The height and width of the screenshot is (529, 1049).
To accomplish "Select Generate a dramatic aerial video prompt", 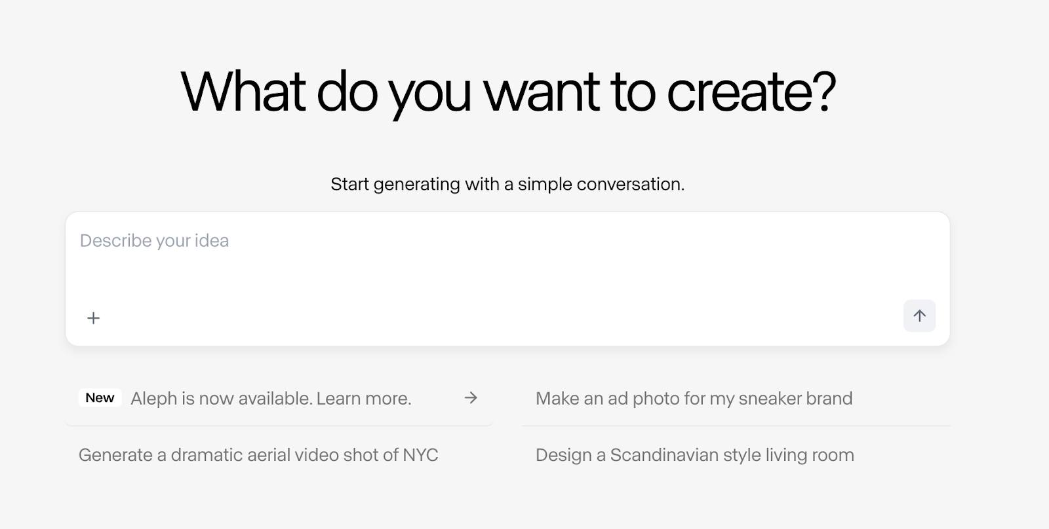I will tap(258, 455).
